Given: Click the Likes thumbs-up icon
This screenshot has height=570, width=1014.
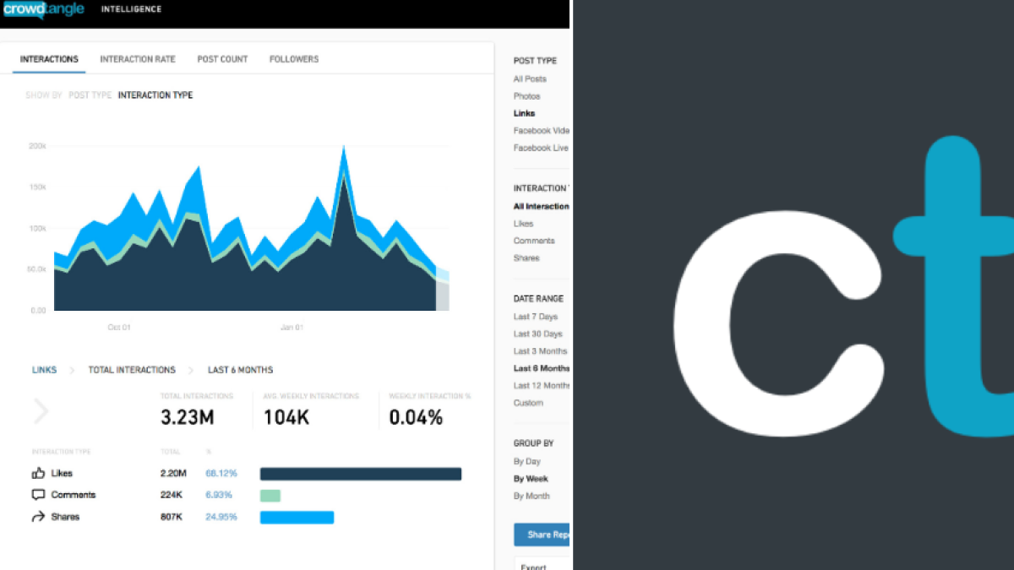Looking at the screenshot, I should 39,473.
